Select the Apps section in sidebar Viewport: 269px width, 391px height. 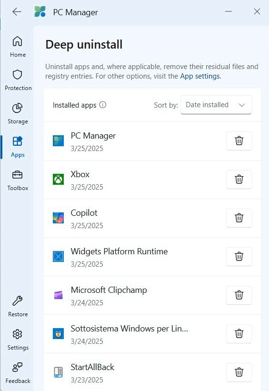(18, 147)
